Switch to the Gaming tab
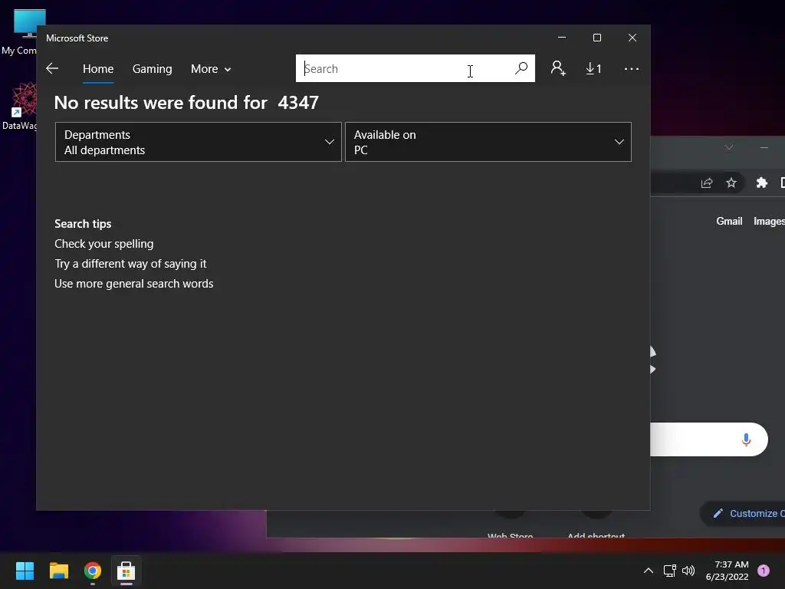Screen dimensions: 785x589 153,68
